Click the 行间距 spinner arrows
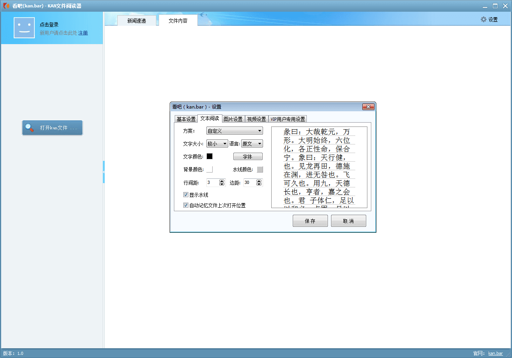The image size is (512, 358). (x=222, y=182)
